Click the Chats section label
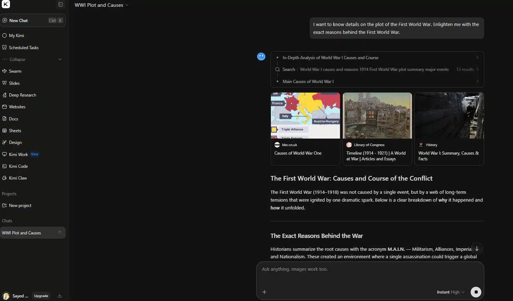The image size is (513, 301). click(x=7, y=221)
